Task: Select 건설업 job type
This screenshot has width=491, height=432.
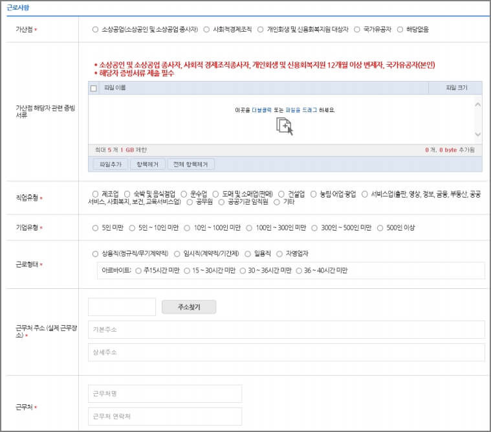Action: [281, 194]
